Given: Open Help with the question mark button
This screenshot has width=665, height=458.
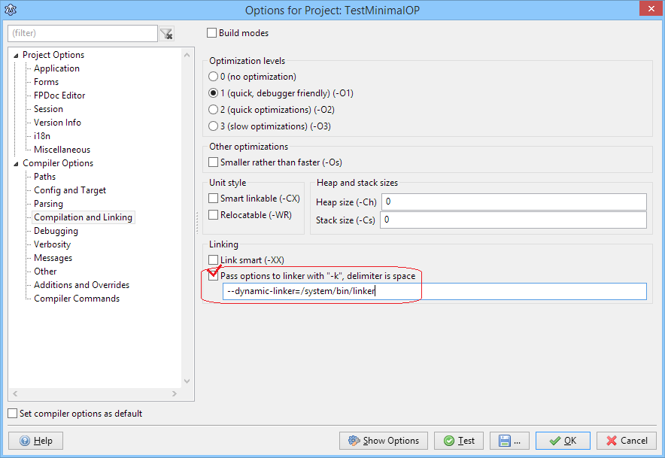Looking at the screenshot, I should pos(35,441).
